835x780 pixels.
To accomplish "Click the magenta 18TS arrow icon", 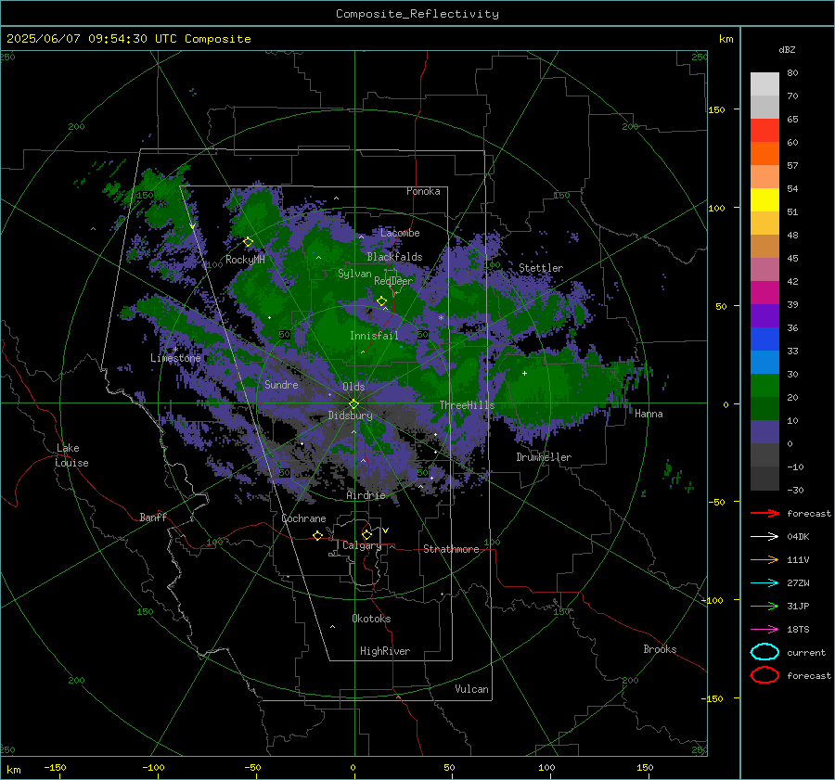I will 764,630.
